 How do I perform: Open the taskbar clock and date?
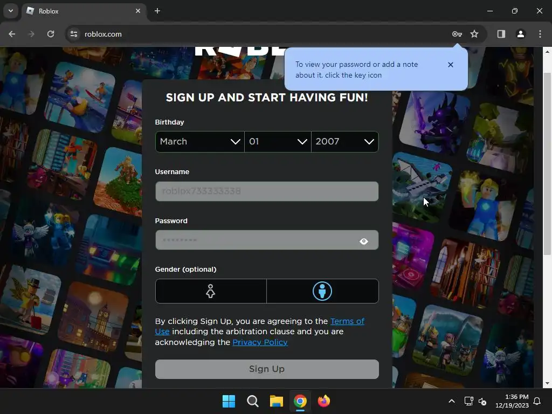click(512, 401)
